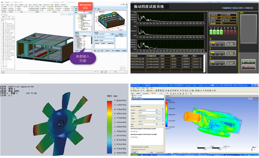
Task: Select rotate tool in CFD-Post viewer toolbar
Action: (x=171, y=94)
